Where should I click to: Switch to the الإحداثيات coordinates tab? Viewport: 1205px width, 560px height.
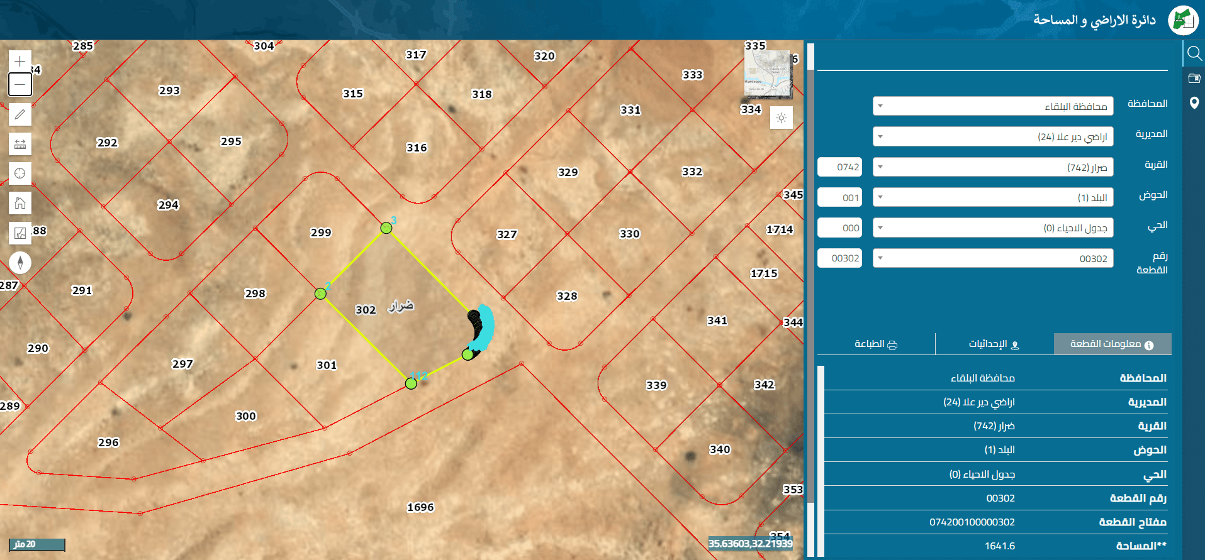(994, 344)
